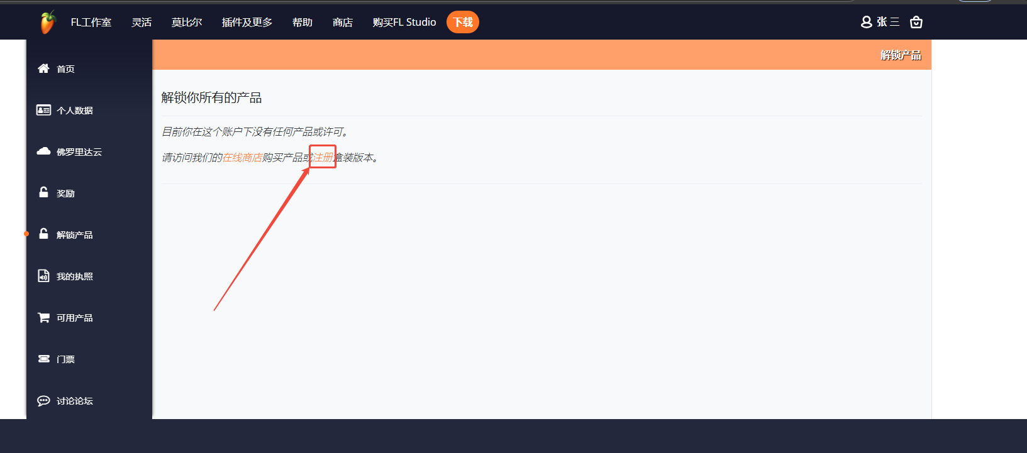
Task: Open the 帮助 menu item
Action: coord(302,23)
